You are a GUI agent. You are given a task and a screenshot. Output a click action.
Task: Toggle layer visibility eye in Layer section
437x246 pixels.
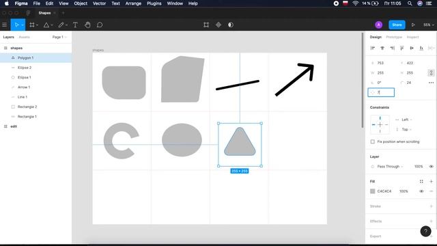click(x=431, y=167)
